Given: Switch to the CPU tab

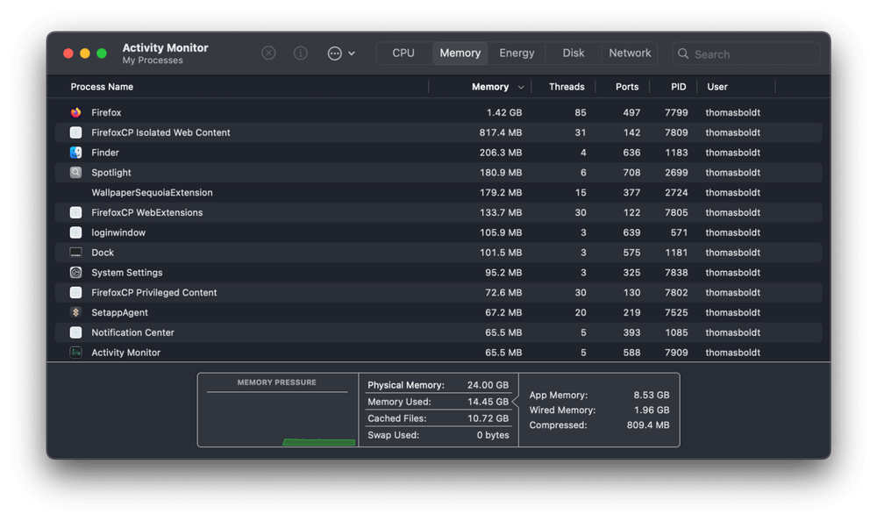Looking at the screenshot, I should tap(403, 54).
